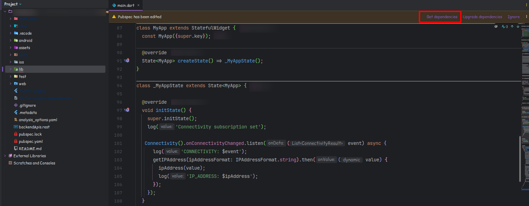Expand the test folder chevron

(x=11, y=77)
